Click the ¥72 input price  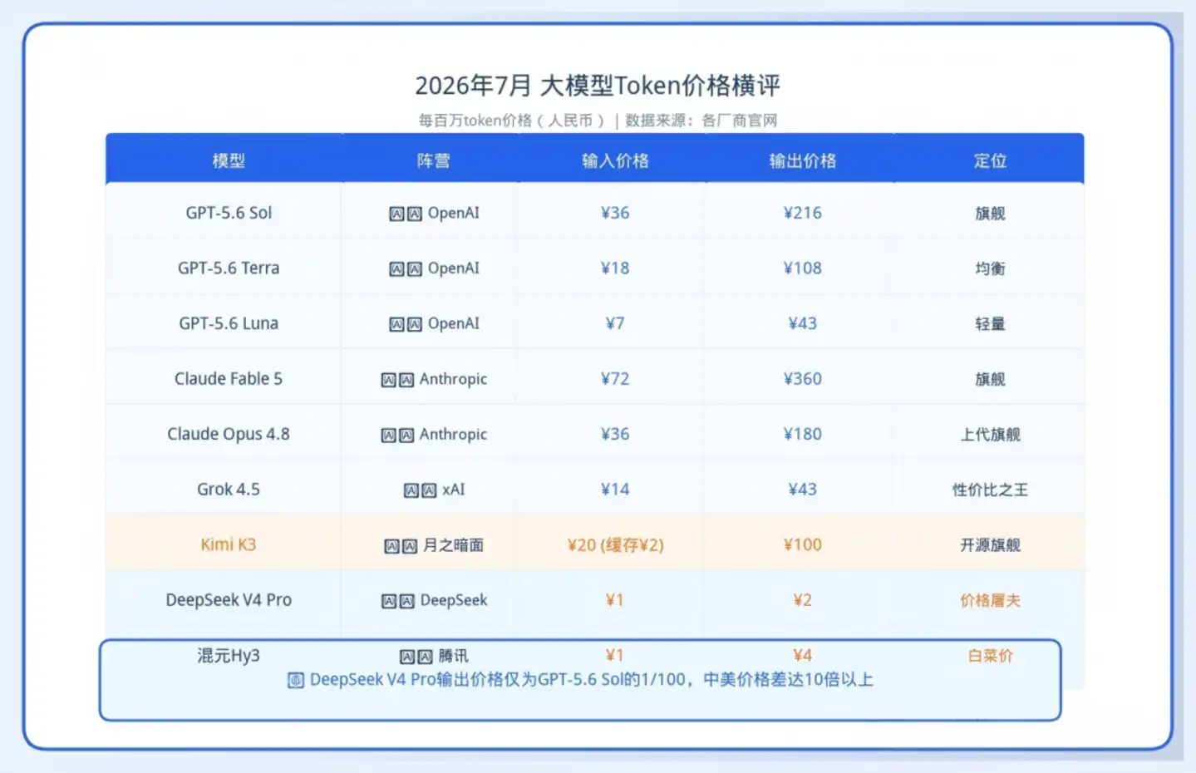615,378
